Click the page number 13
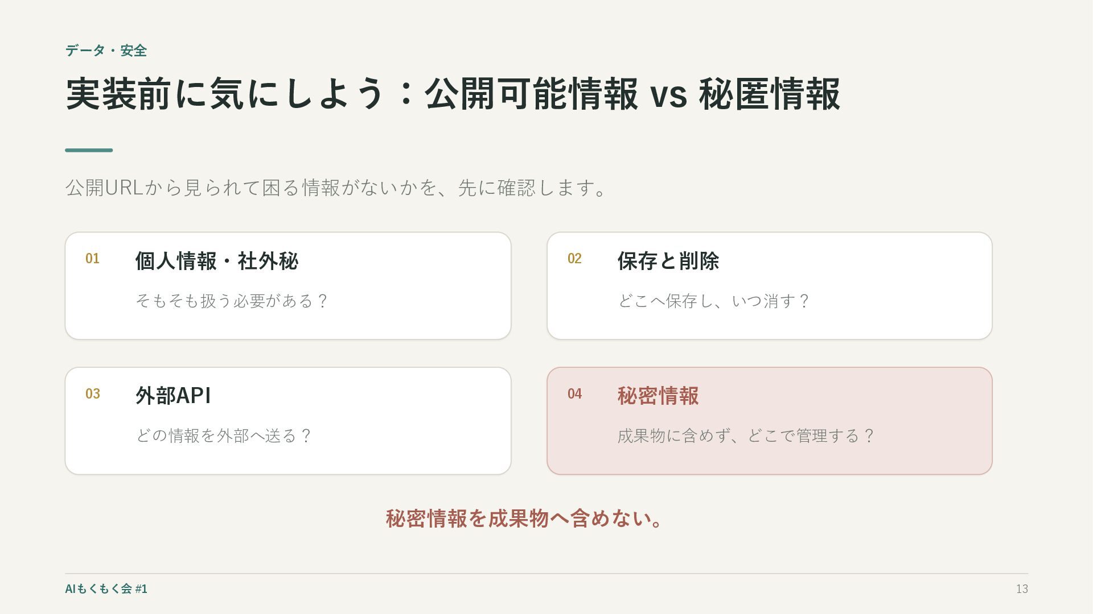Image resolution: width=1093 pixels, height=614 pixels. click(x=1022, y=589)
